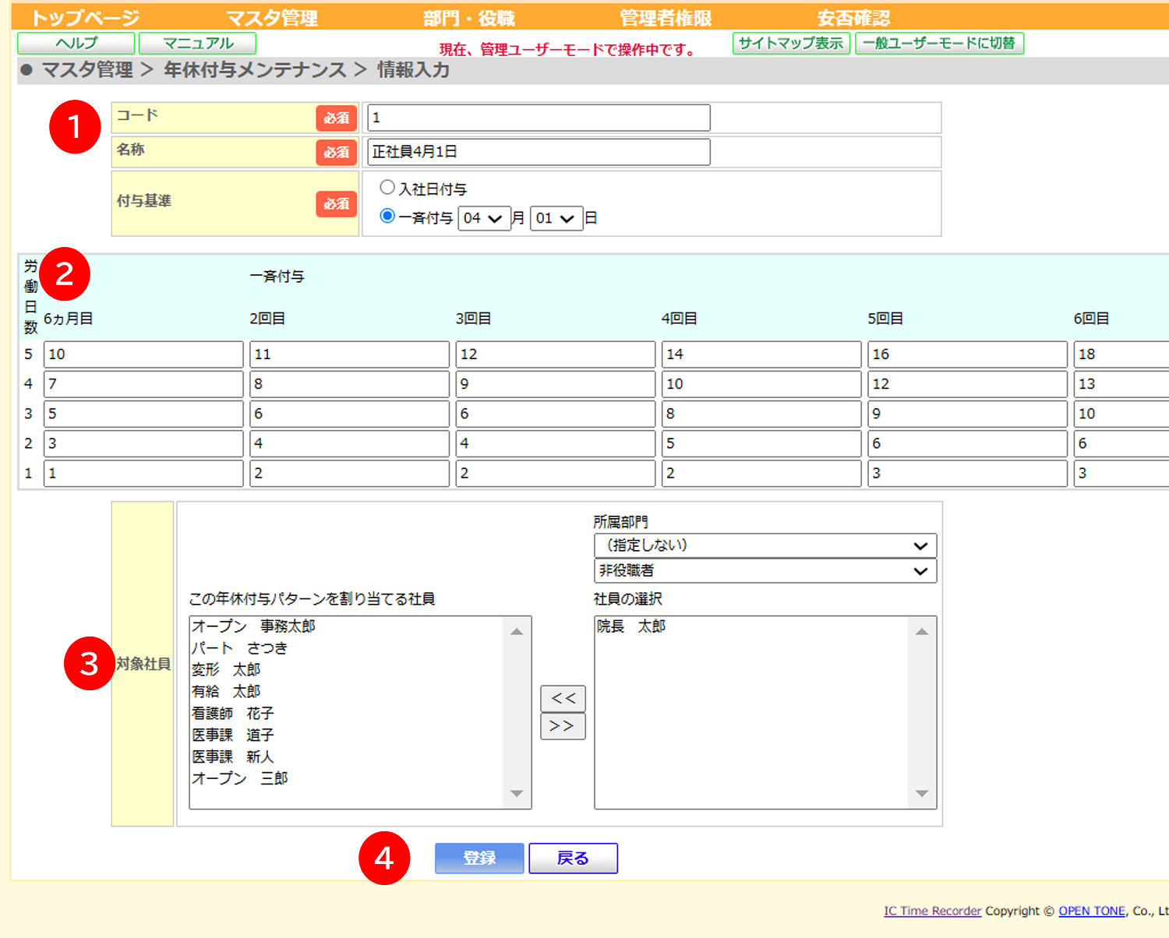Edit 6ヵ月目 value for 1 work day

(143, 473)
